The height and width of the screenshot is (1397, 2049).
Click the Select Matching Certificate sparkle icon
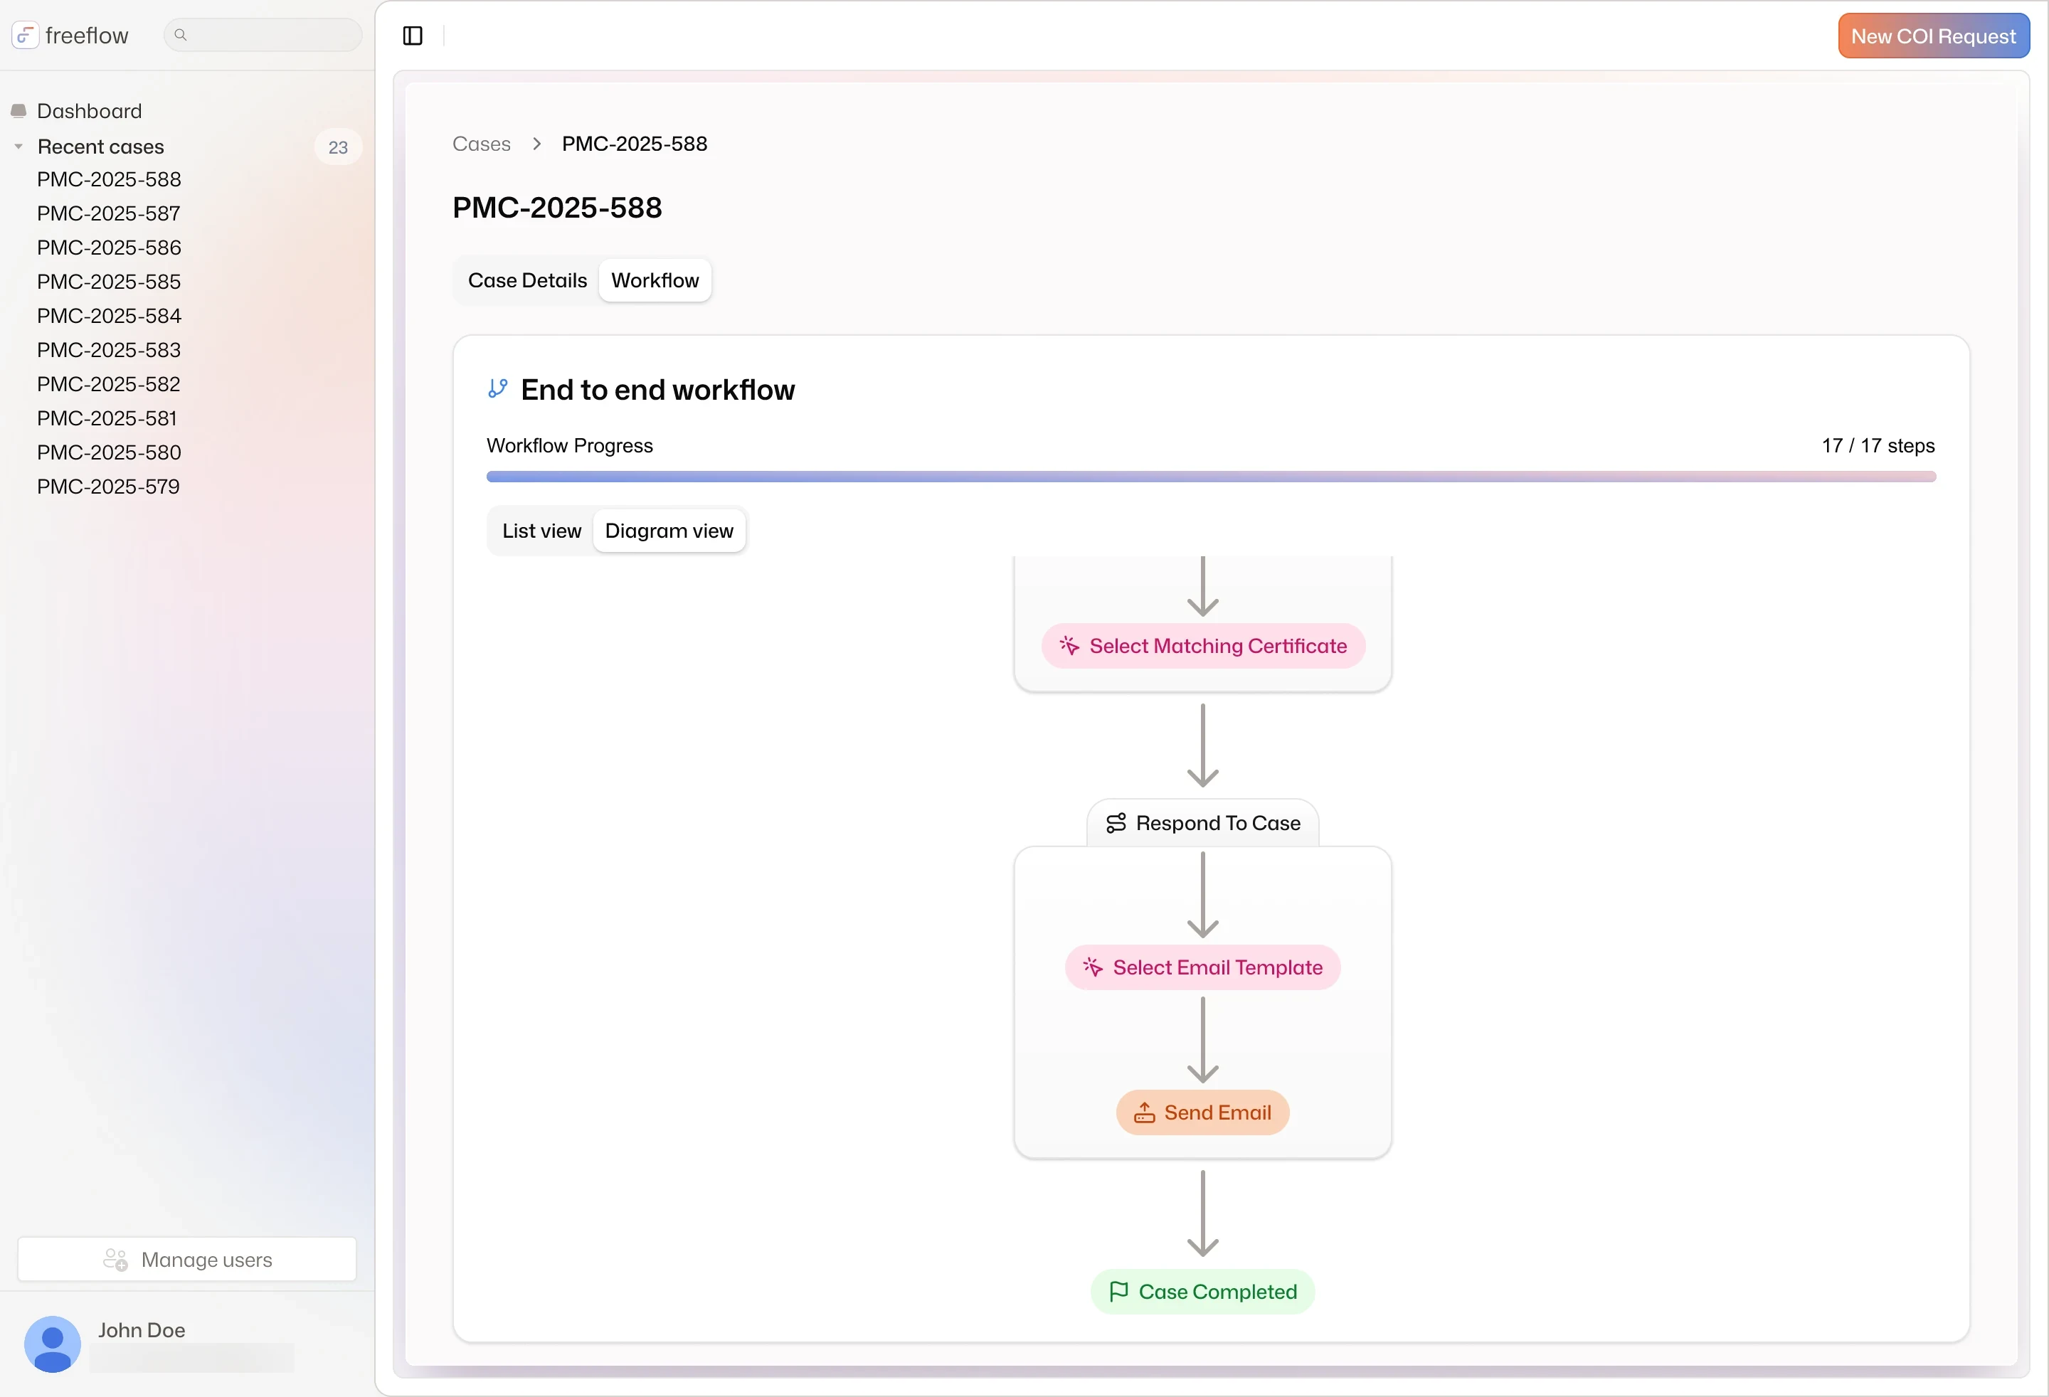pyautogui.click(x=1069, y=646)
